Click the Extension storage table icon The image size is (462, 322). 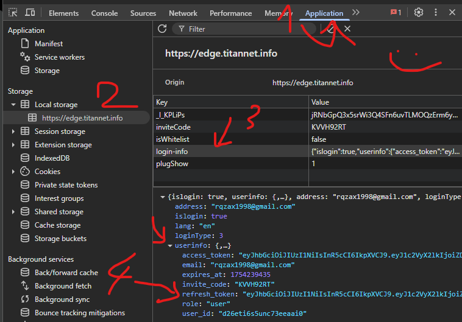coord(25,144)
